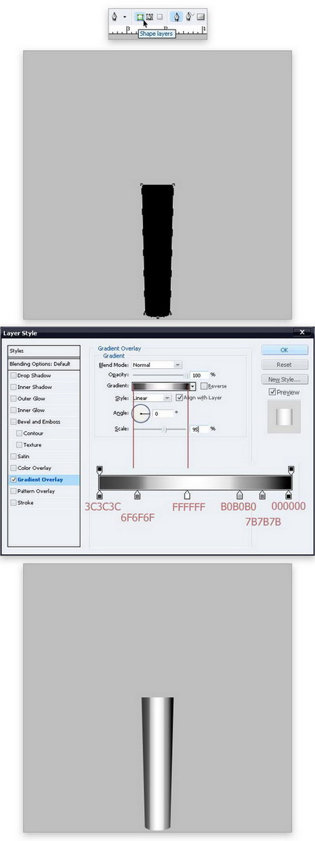Click the Angle dial control

click(x=140, y=414)
